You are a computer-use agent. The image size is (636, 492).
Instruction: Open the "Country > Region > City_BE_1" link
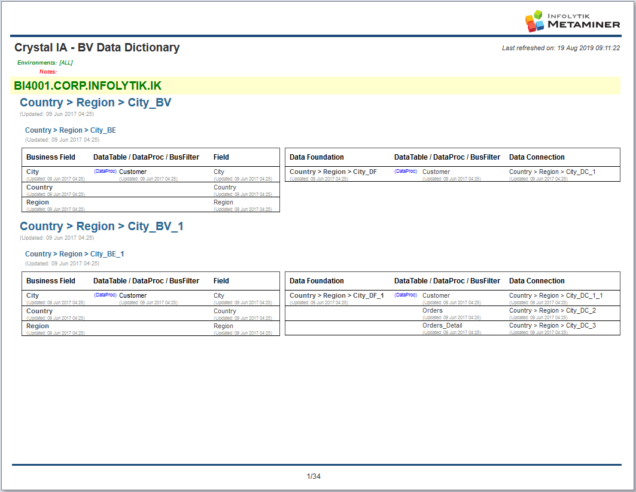[75, 253]
